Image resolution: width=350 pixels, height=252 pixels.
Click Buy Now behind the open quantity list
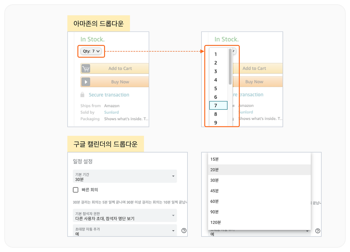click(258, 82)
